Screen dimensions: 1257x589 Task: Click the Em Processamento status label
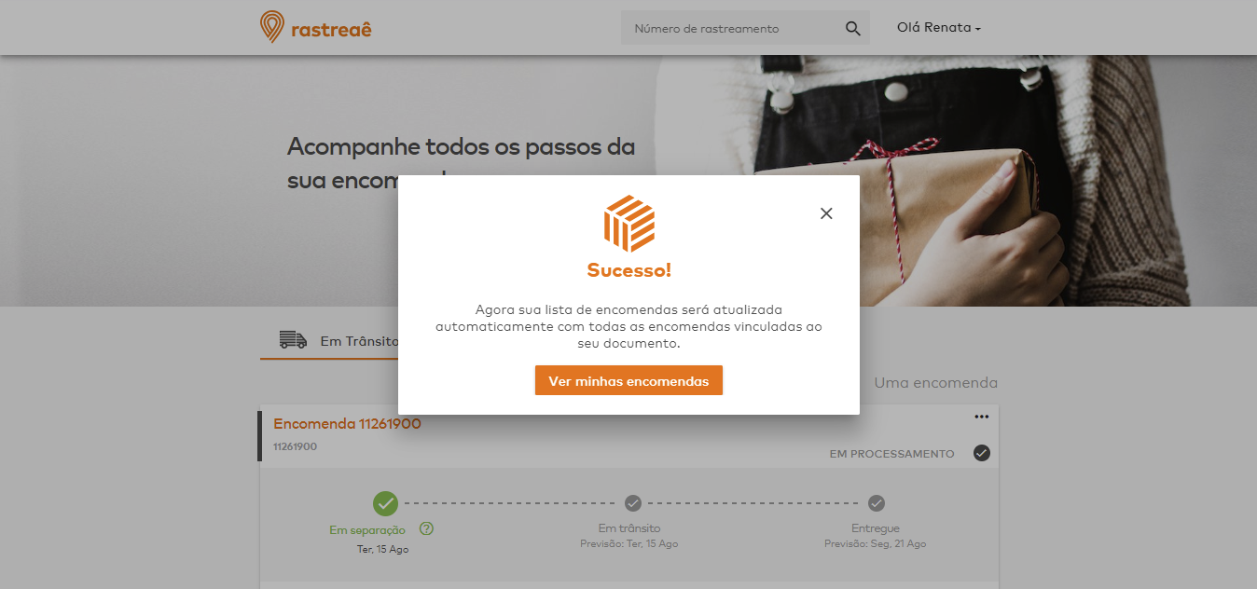(x=891, y=454)
